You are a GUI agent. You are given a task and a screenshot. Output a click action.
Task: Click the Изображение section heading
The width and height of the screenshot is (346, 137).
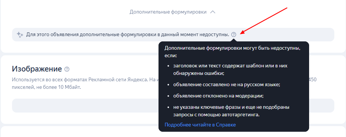pyautogui.click(x=37, y=69)
